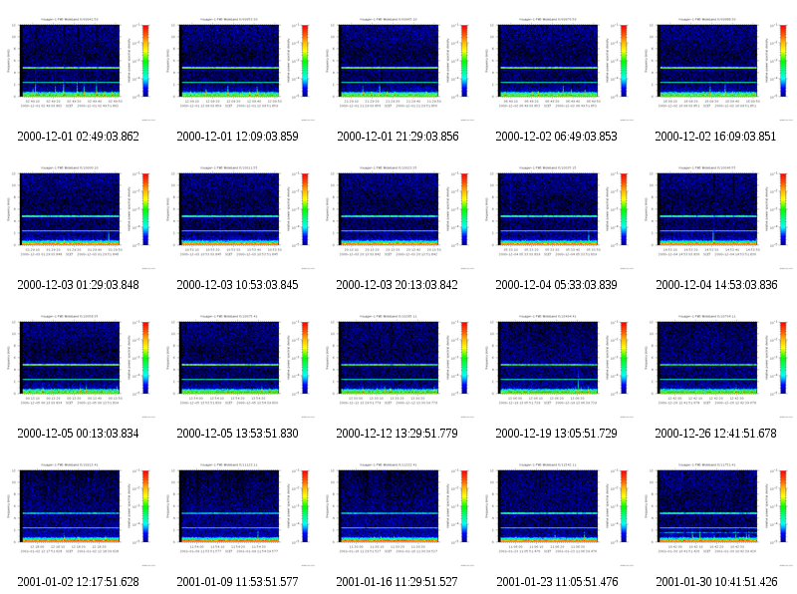Click the caption 2000-12-02 16:09:03.851
Image resolution: width=797 pixels, height=594 pixels.
coord(715,137)
